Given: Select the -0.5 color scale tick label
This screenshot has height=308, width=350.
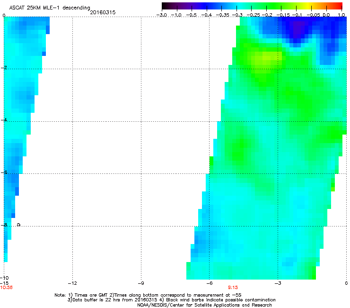Looking at the screenshot, I should point(191,15).
